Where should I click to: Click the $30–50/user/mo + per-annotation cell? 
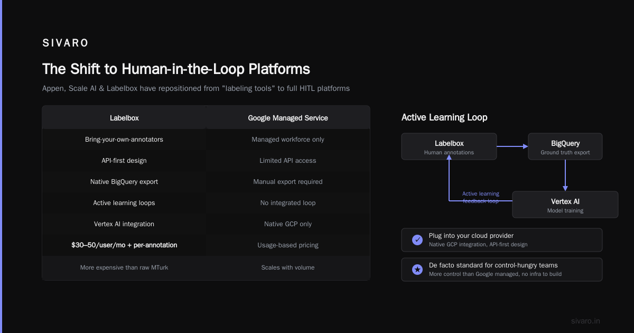point(124,245)
